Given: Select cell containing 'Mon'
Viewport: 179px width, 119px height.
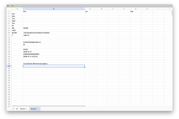Looking at the screenshot, I should coord(17,16).
